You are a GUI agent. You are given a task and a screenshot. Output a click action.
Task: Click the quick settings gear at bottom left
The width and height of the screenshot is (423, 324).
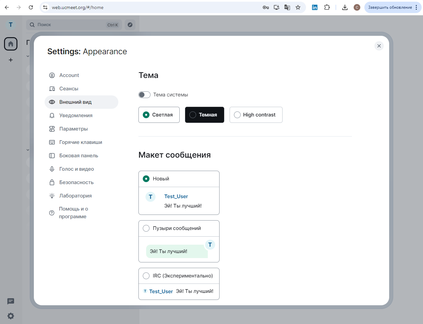10,316
